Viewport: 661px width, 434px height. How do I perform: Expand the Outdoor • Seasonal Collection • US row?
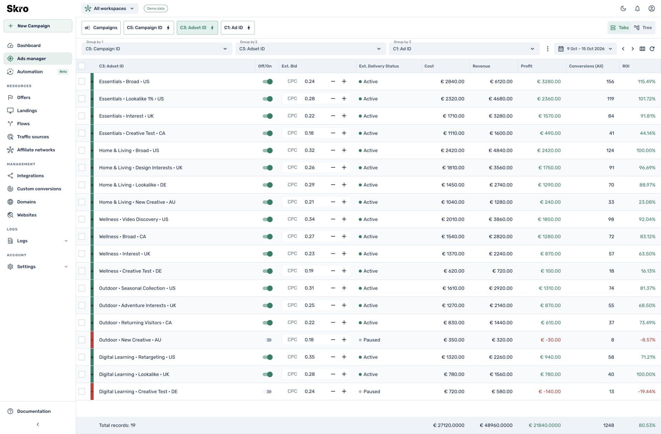(x=92, y=288)
